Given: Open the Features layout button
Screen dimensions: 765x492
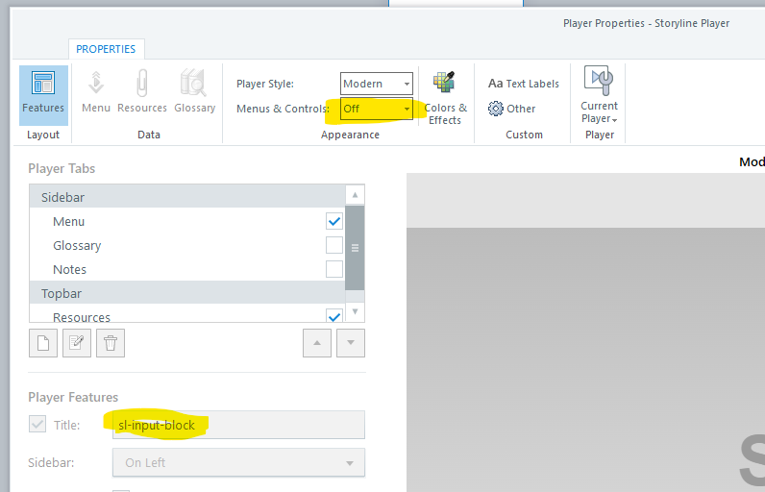Looking at the screenshot, I should (43, 95).
